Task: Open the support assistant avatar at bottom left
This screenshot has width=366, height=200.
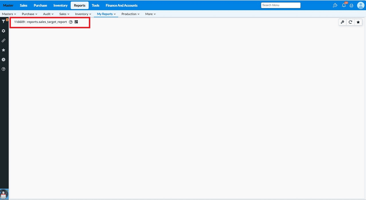Action: tap(4, 194)
